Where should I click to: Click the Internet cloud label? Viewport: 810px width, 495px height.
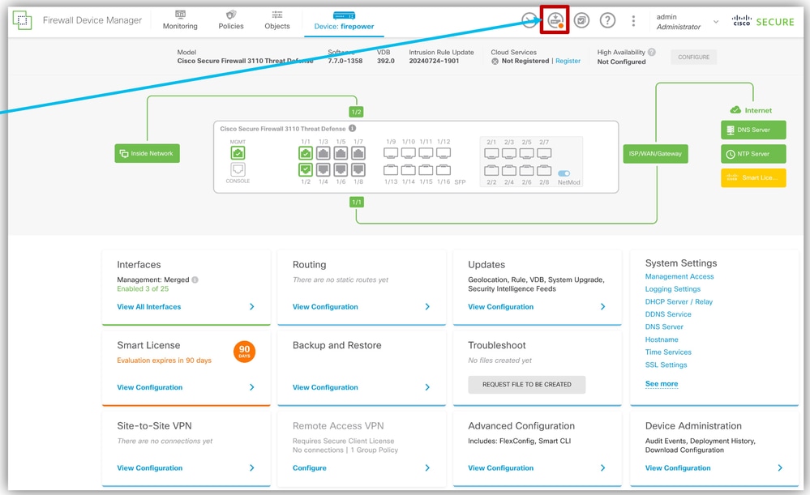[x=751, y=110]
